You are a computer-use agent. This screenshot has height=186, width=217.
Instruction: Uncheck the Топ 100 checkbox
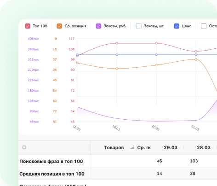point(28,26)
